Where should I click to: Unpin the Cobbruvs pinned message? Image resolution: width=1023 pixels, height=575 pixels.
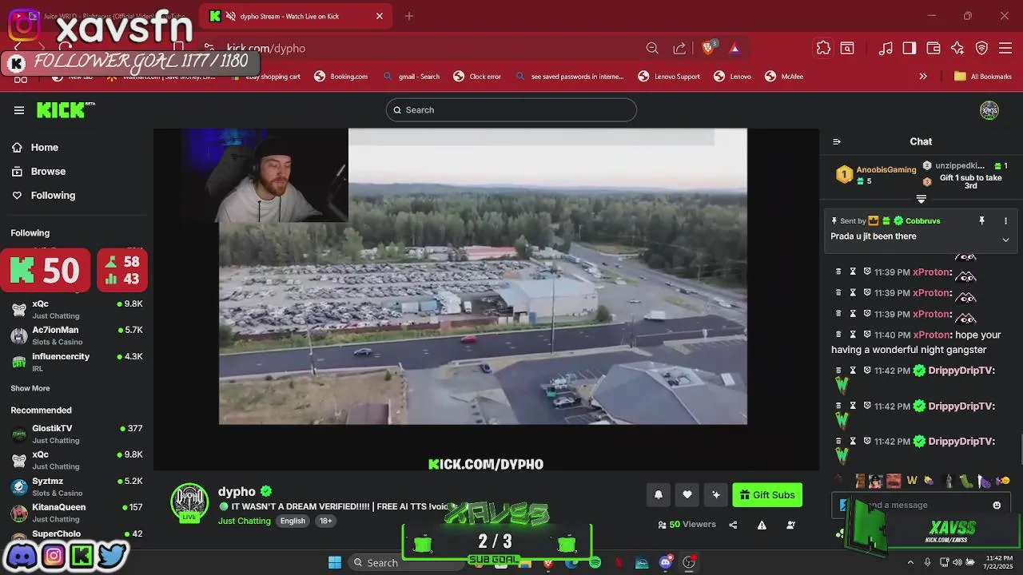982,220
